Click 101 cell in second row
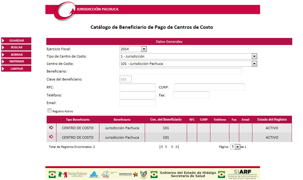This screenshot has width=303, height=180. (x=166, y=137)
